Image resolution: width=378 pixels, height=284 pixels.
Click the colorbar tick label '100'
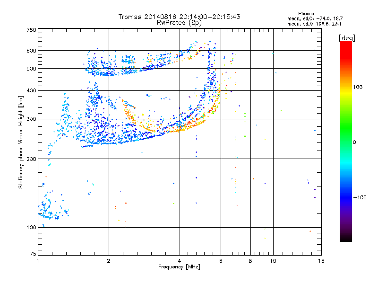358,87
